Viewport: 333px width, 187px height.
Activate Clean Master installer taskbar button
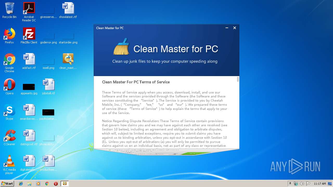point(65,184)
